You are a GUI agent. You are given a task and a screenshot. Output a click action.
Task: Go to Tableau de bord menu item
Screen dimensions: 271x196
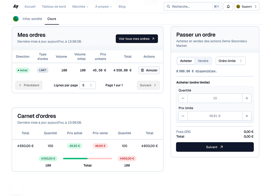tap(54, 6)
